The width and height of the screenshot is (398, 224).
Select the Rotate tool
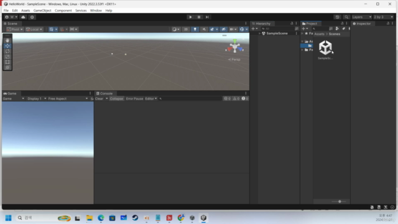pos(7,51)
